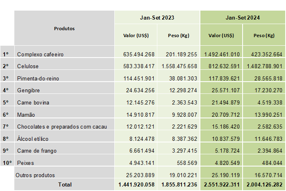Select the Carne bovina row label

click(x=33, y=102)
